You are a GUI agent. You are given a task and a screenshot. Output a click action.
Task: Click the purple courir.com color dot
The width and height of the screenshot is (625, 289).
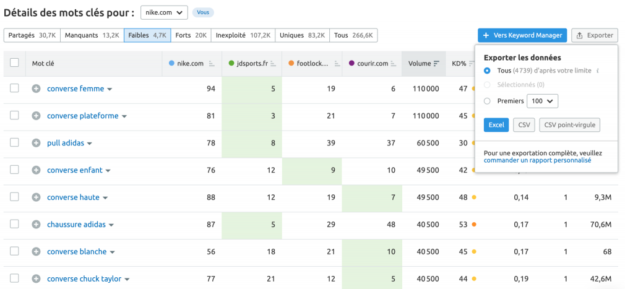351,63
